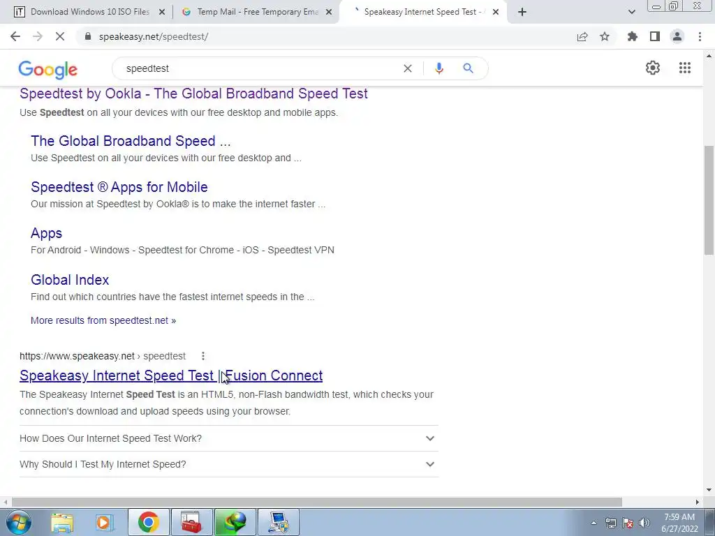Open the Apps sitelink
The height and width of the screenshot is (536, 715).
tap(47, 233)
